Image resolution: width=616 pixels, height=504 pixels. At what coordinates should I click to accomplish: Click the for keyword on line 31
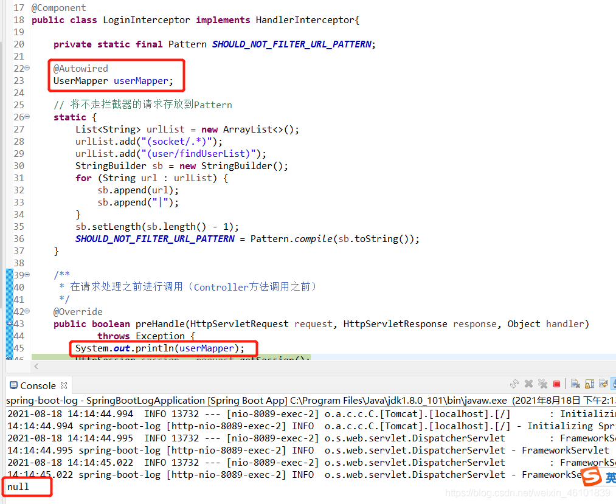(84, 178)
